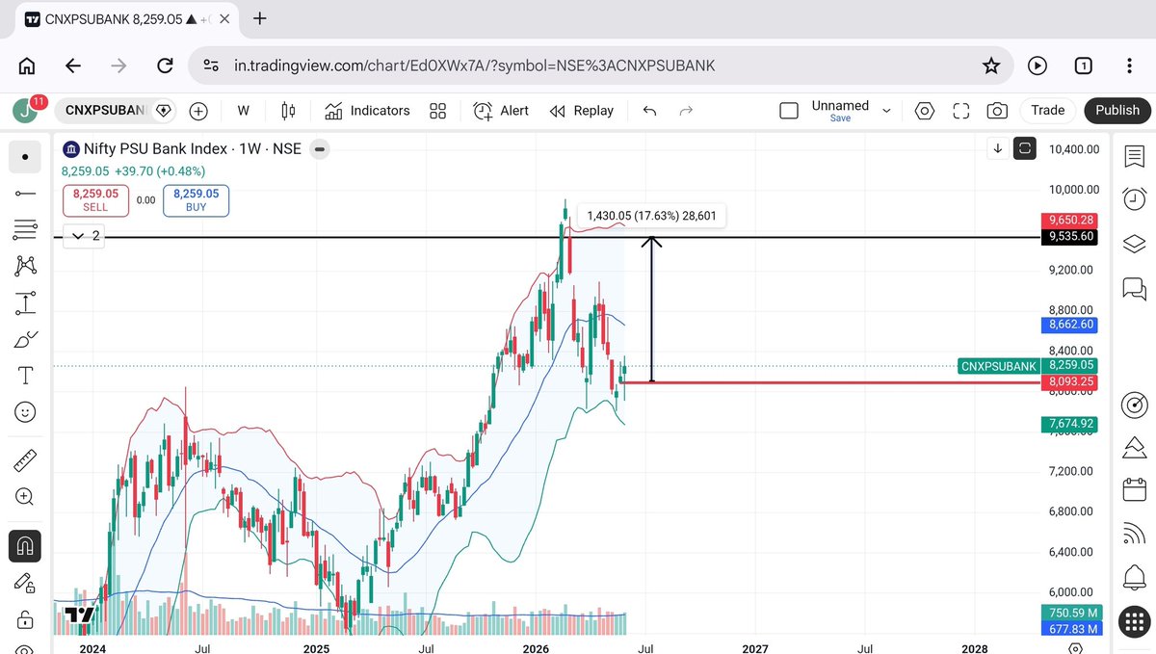Screen dimensions: 1156x654
Task: Open the object tree layers panel
Action: 1134,244
